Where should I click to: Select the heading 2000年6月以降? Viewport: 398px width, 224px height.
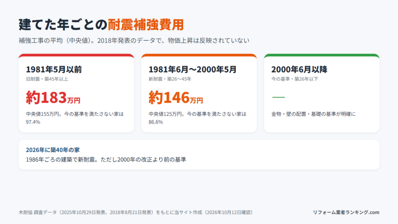coord(299,69)
